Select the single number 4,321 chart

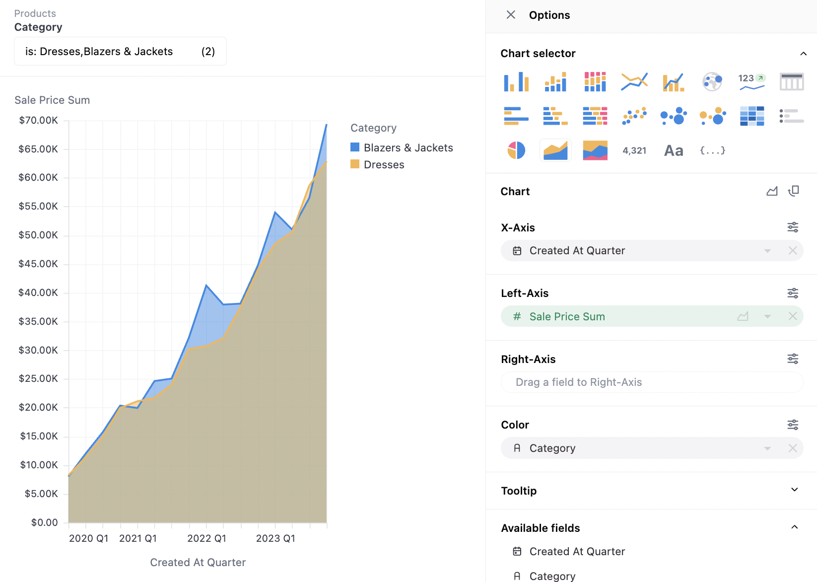click(634, 150)
